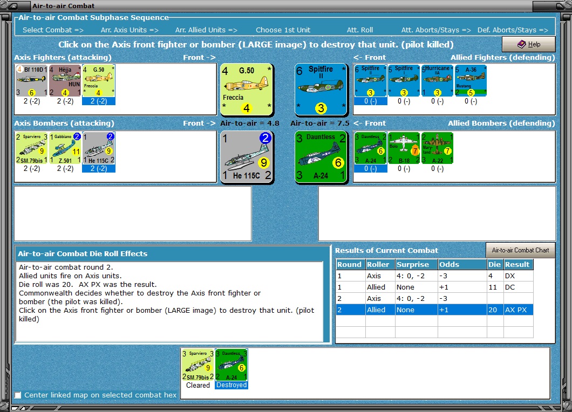The width and height of the screenshot is (572, 412).
Task: Click the Arr. Axis Units subphase step
Action: click(130, 30)
